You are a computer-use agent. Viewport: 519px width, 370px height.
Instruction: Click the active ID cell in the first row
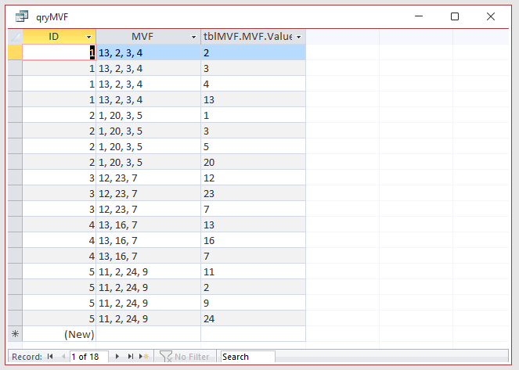tap(59, 52)
